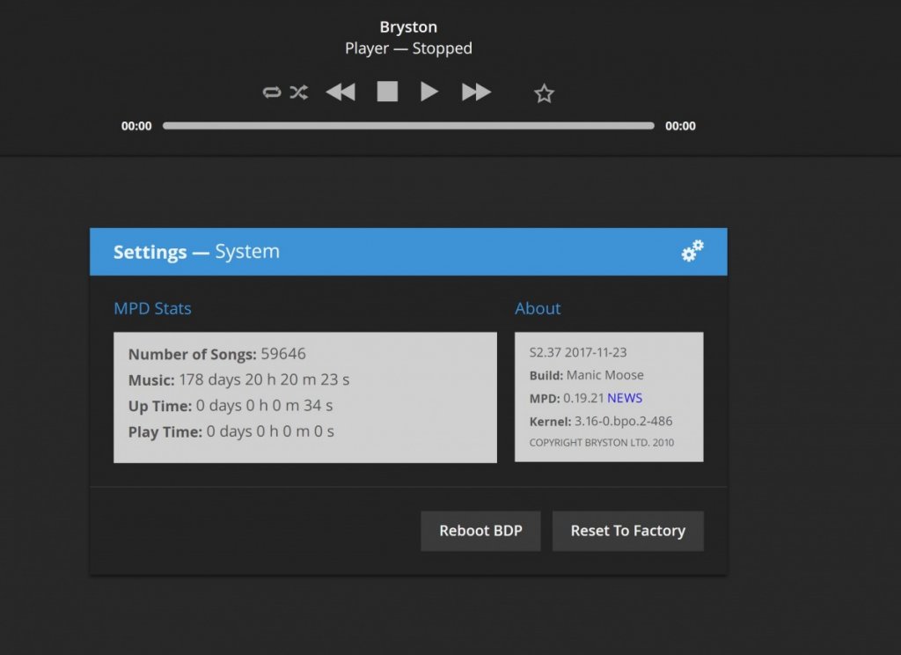Start playback with play button

429,92
